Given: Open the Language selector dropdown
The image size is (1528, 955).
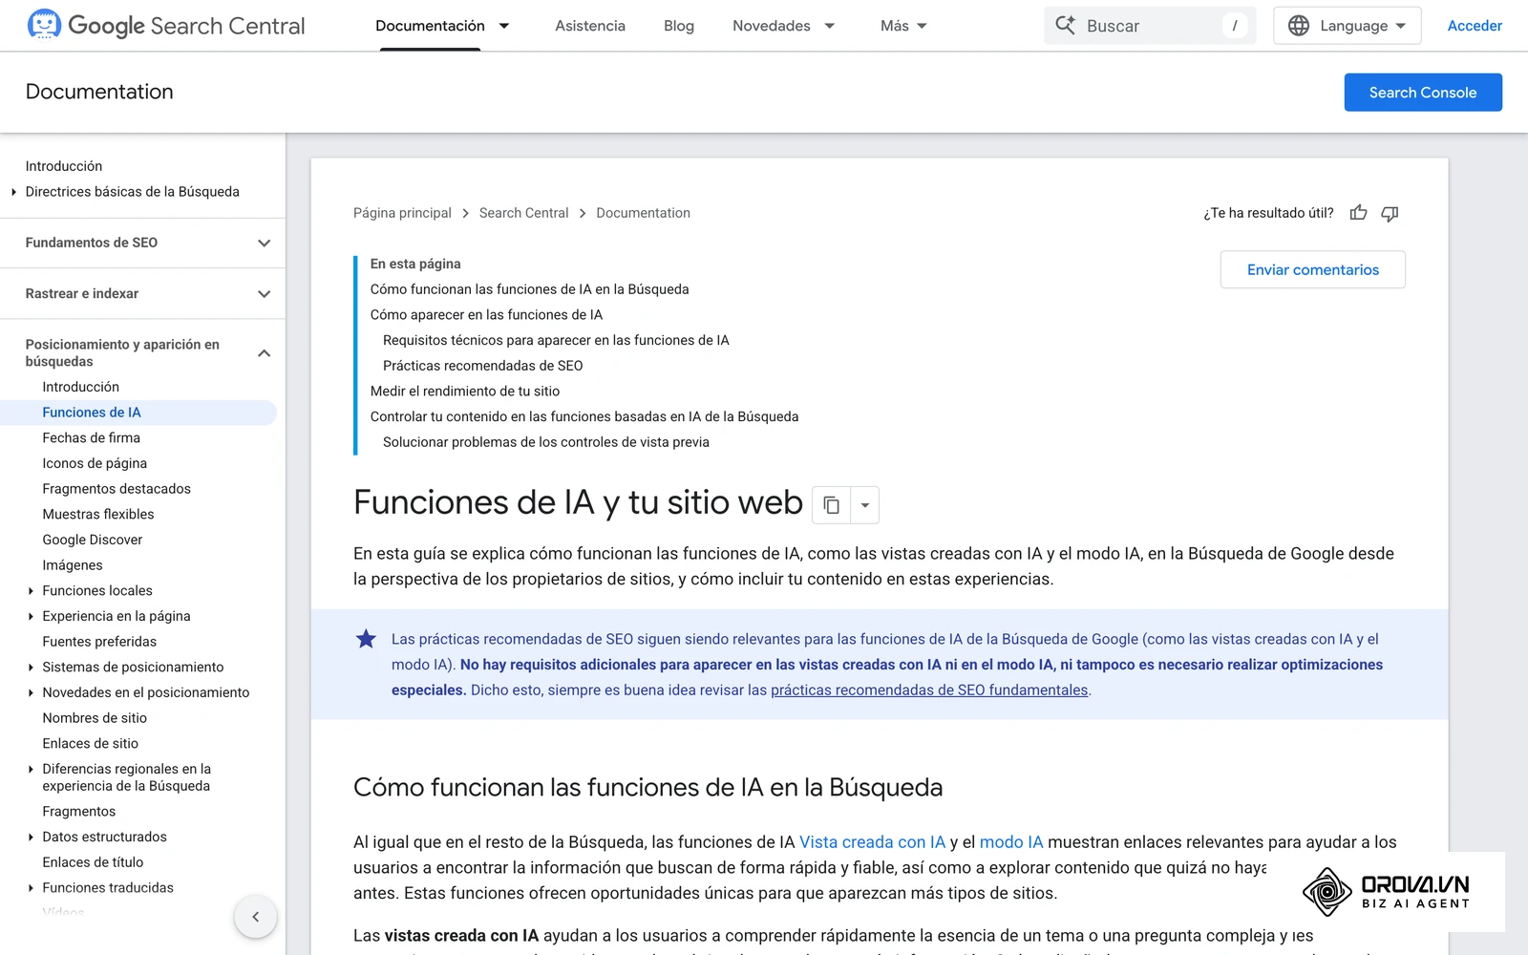Looking at the screenshot, I should click(x=1347, y=26).
